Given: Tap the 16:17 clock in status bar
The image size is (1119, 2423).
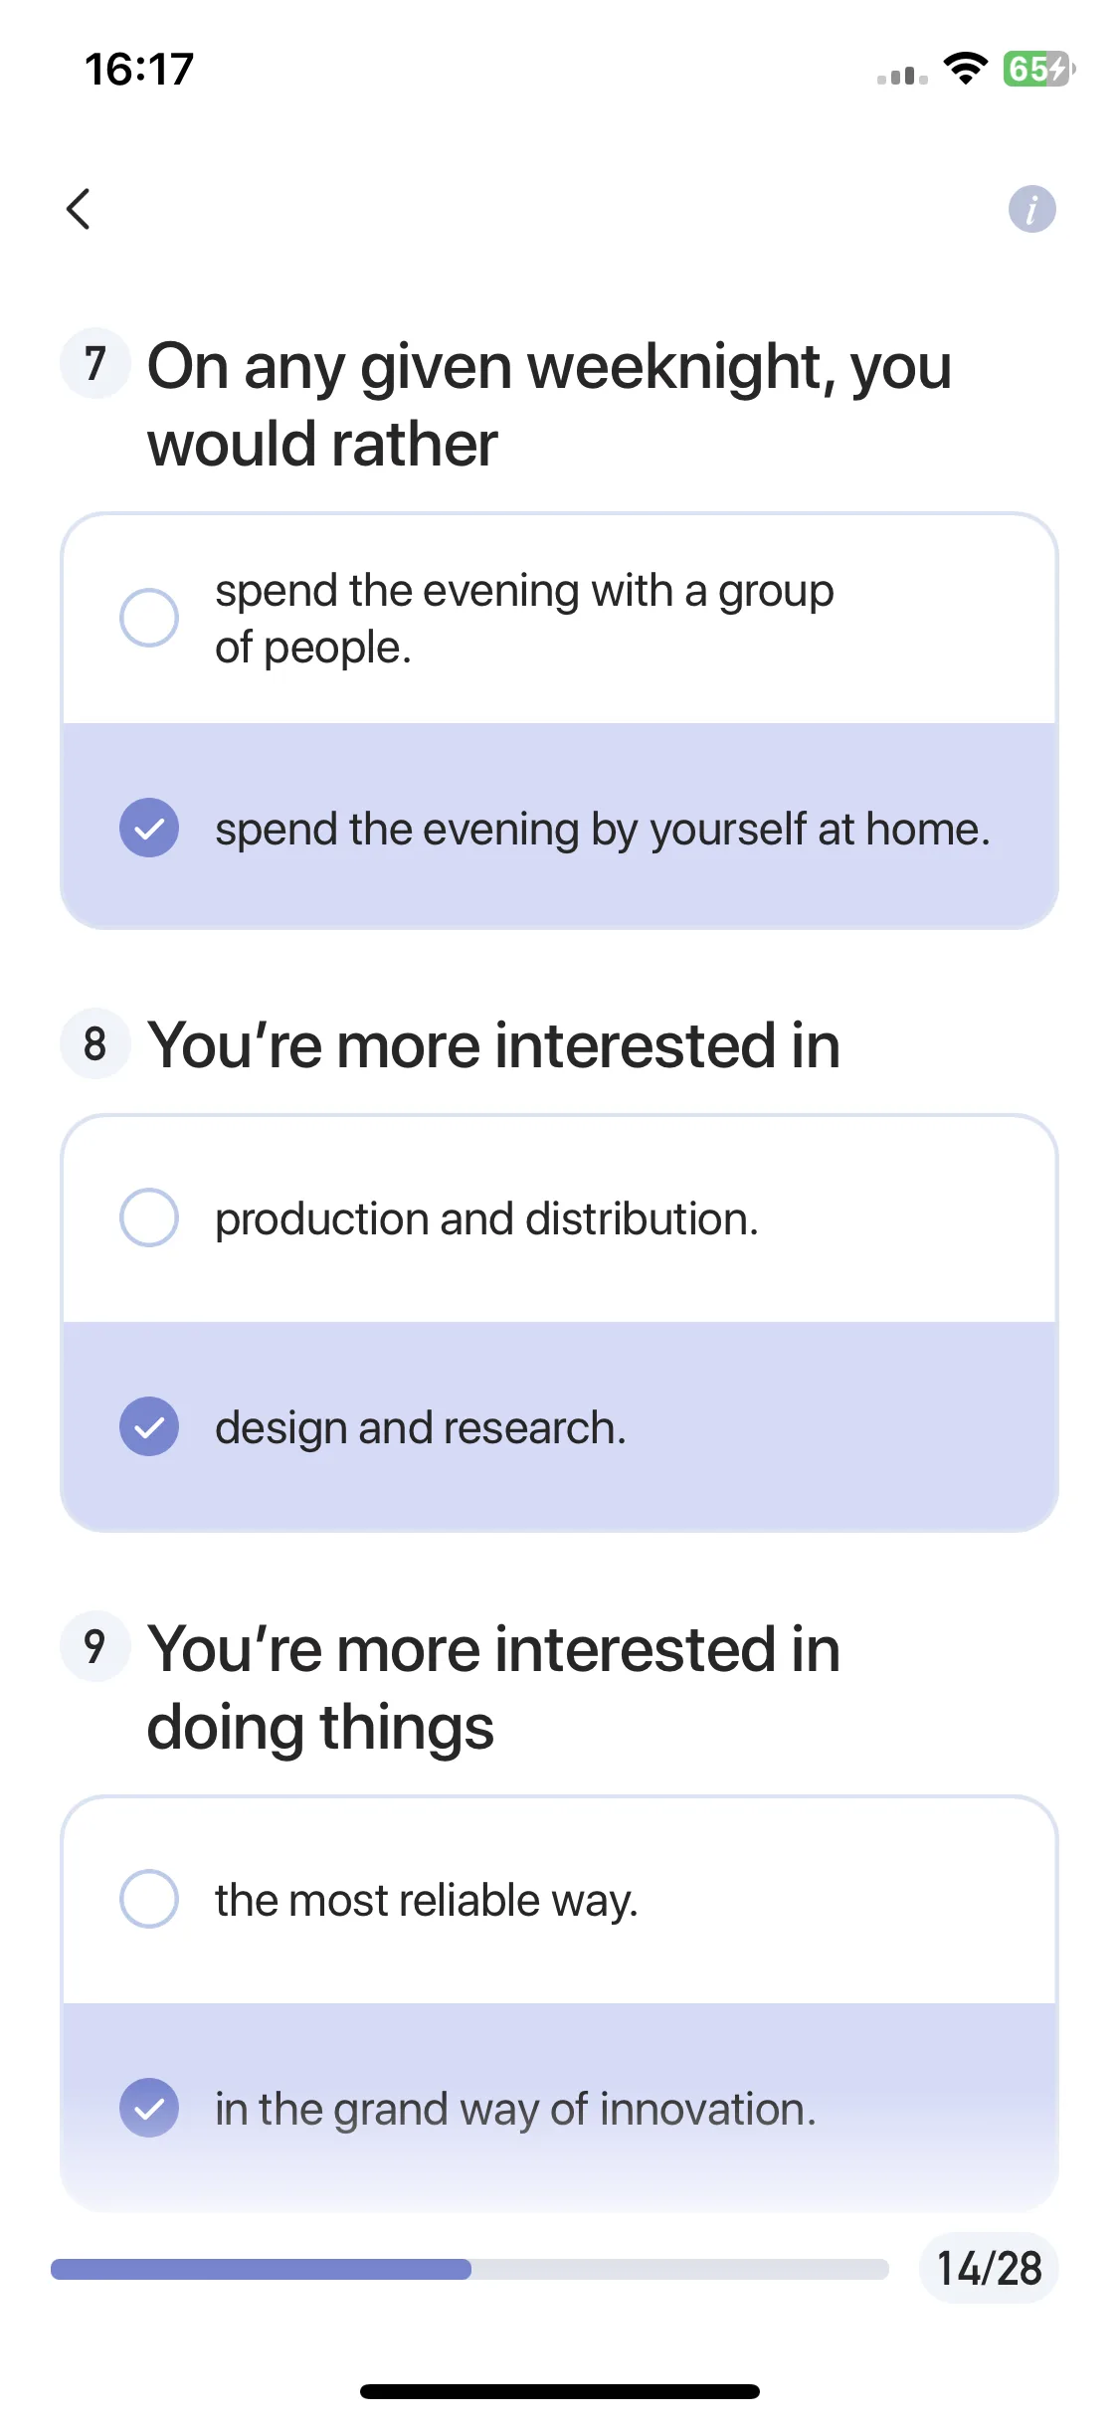Looking at the screenshot, I should click(x=139, y=70).
